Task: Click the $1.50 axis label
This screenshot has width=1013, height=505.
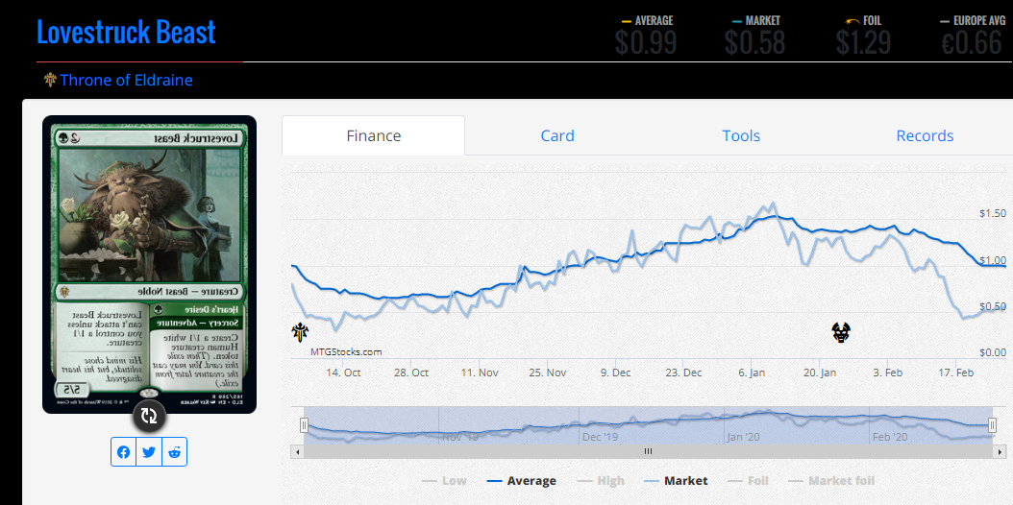Action: [993, 213]
